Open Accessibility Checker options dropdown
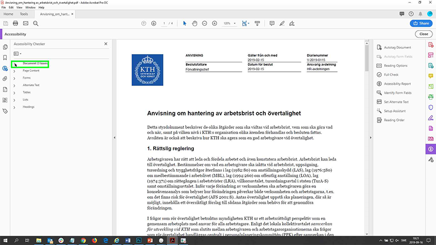 [18, 54]
